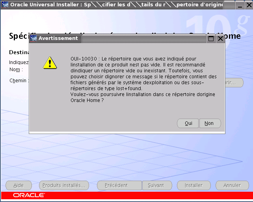Minimize the Oracle Universal Installer window
The width and height of the screenshot is (253, 202).
click(240, 5)
